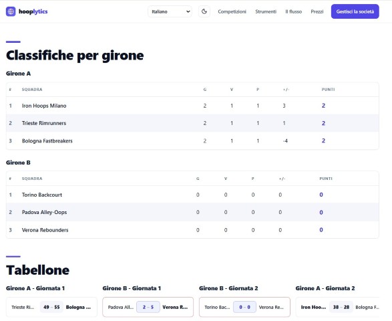Open Torino vs Verona 0-0 match card

coord(244,307)
